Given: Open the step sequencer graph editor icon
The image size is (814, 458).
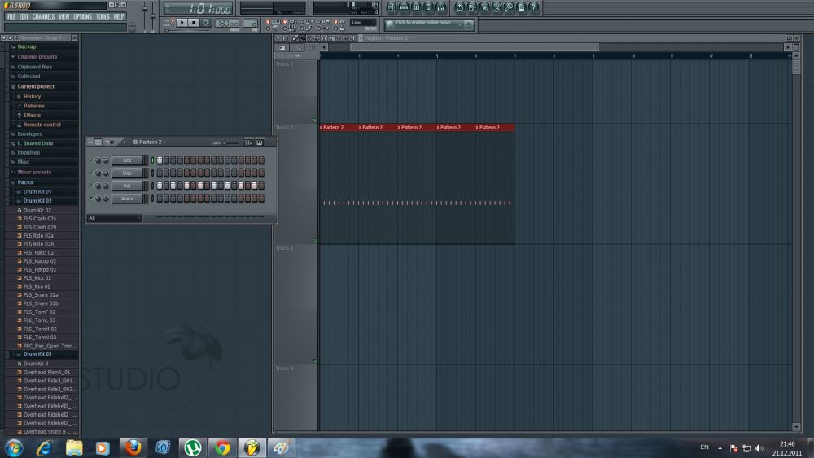Looking at the screenshot, I should (x=248, y=142).
